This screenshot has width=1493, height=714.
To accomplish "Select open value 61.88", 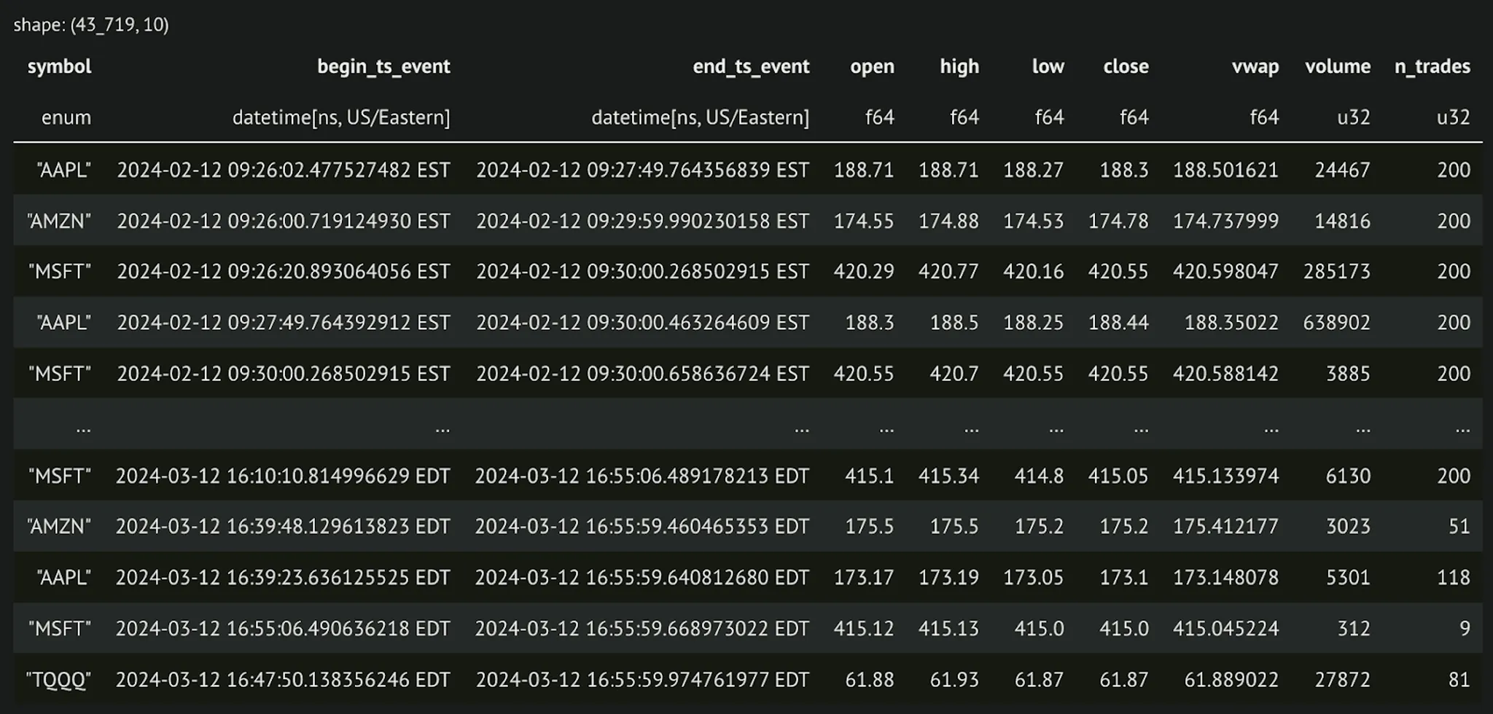I will [869, 680].
